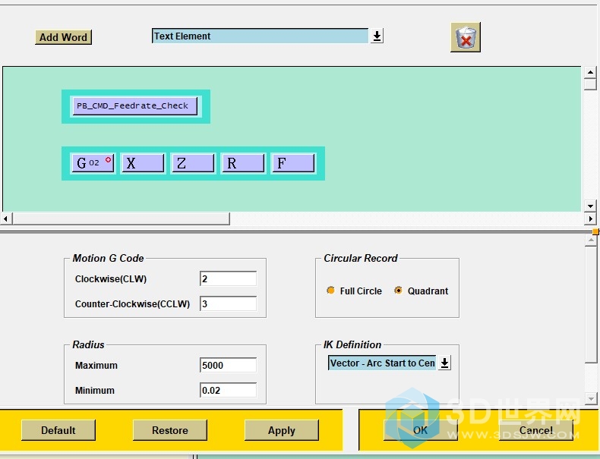Click the Default button
This screenshot has height=459, width=600.
58,430
